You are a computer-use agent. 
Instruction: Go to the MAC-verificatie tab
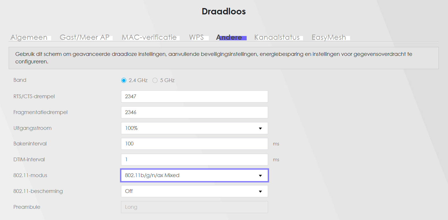(149, 37)
